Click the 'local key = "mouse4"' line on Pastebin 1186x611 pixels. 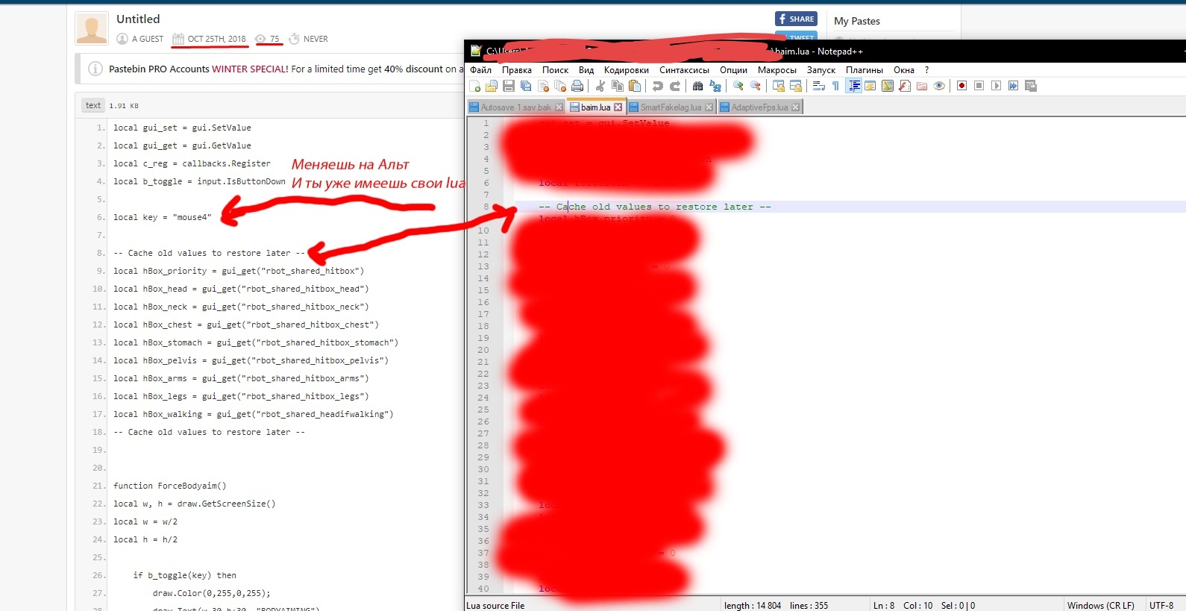163,217
